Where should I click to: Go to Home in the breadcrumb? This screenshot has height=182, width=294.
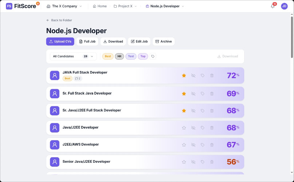click(x=100, y=6)
